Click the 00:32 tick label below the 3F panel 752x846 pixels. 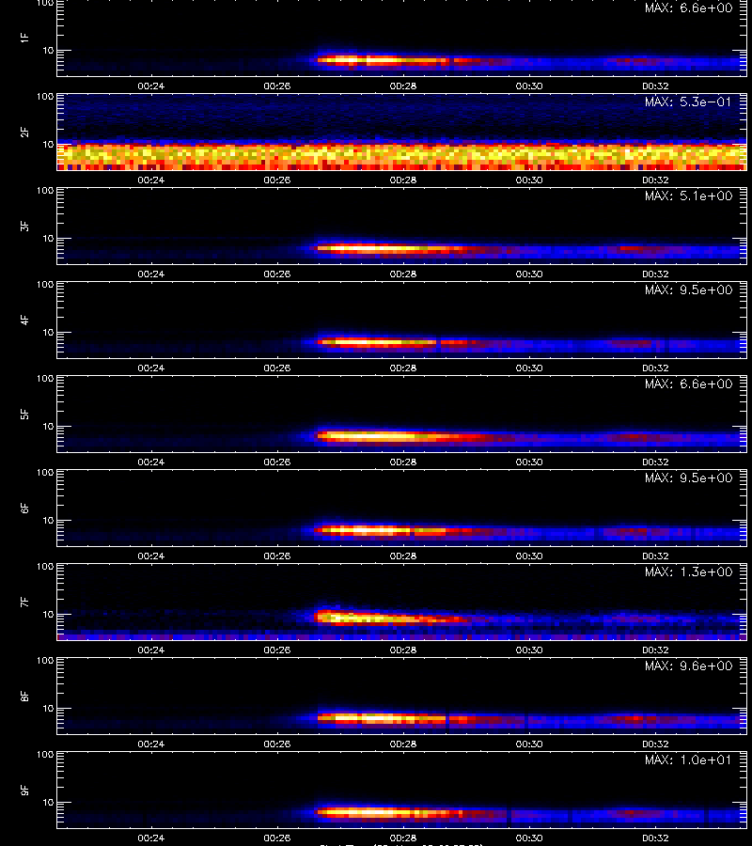click(x=655, y=274)
